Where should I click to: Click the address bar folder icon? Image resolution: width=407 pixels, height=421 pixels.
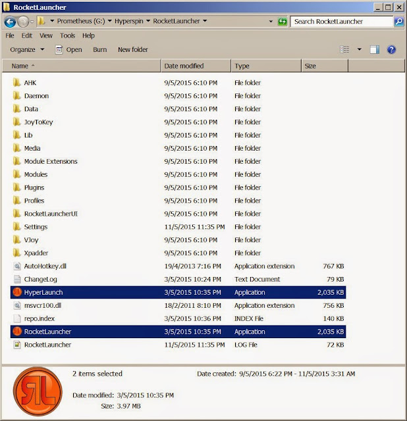pos(41,21)
